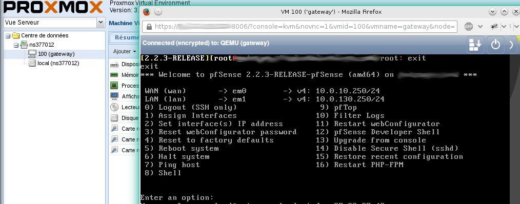Click the Firefox logo in the title bar
Screen dimensions: 520x204
[x=147, y=12]
